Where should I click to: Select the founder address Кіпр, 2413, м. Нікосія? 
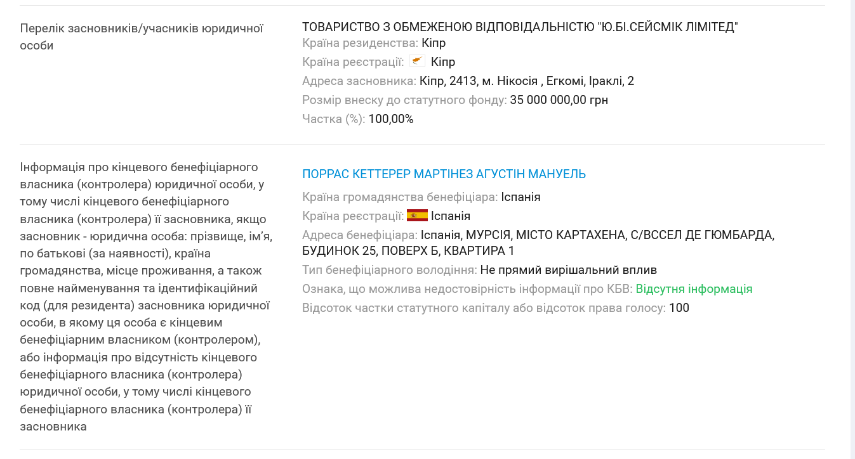point(527,81)
